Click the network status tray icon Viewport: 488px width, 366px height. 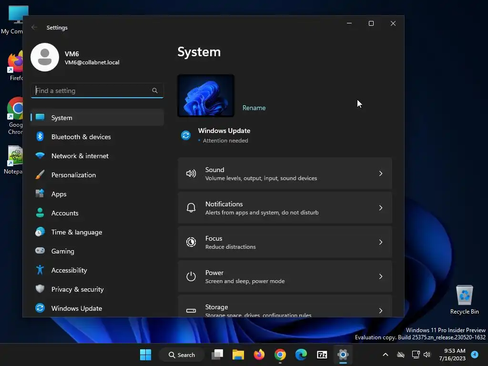(416, 355)
